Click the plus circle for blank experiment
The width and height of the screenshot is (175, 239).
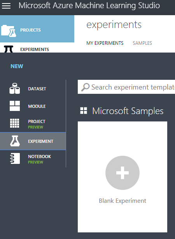pos(122,173)
